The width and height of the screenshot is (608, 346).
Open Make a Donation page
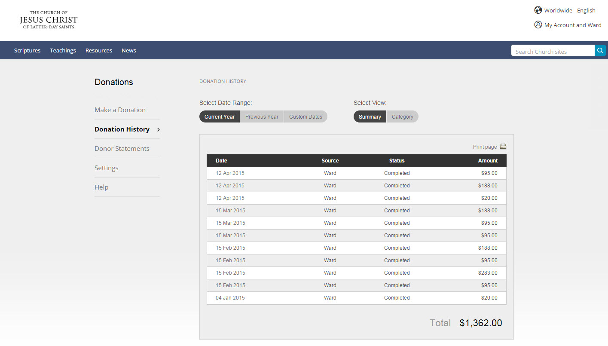coord(120,110)
